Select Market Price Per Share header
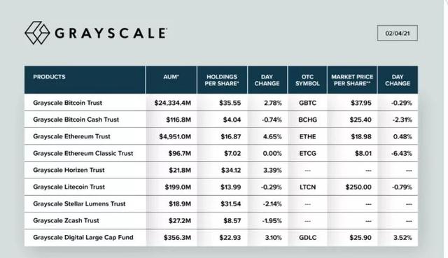This screenshot has width=448, height=258. click(x=352, y=80)
